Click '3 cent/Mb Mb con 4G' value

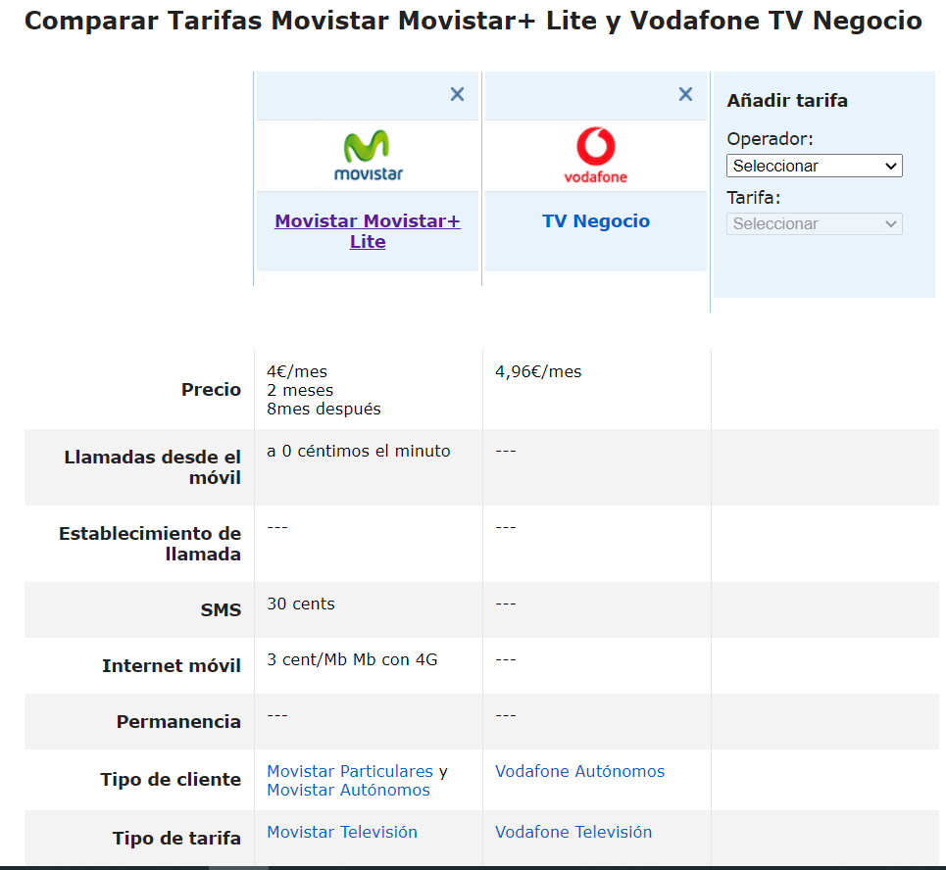(x=352, y=659)
